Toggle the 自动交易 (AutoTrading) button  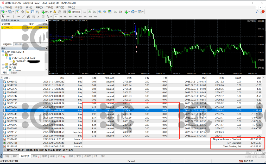74,12
